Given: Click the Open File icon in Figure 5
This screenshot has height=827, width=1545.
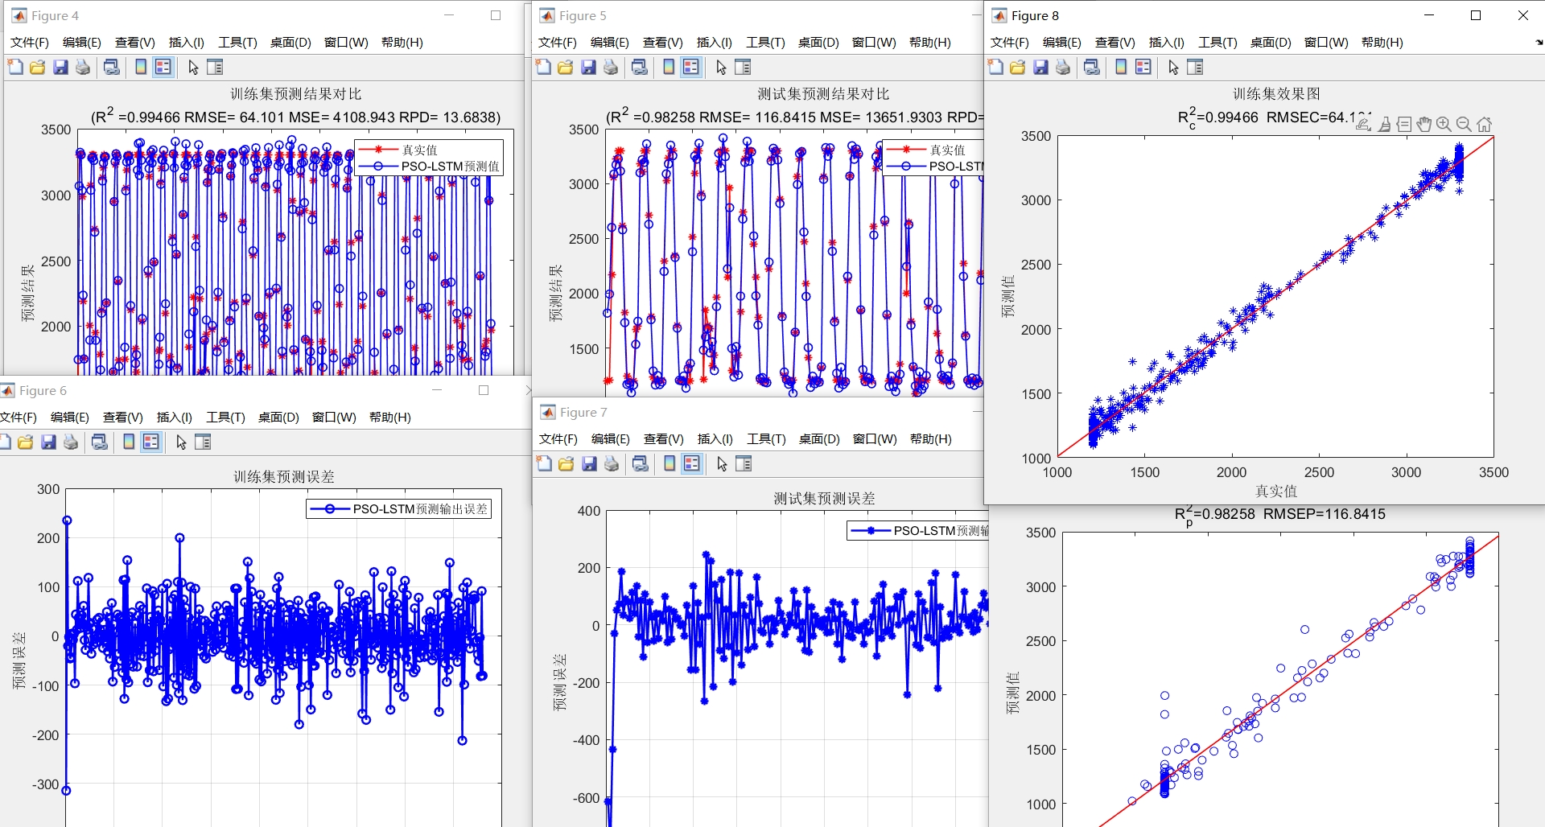Looking at the screenshot, I should pyautogui.click(x=566, y=68).
